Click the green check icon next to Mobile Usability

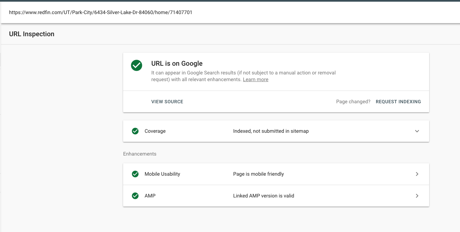[x=135, y=174]
